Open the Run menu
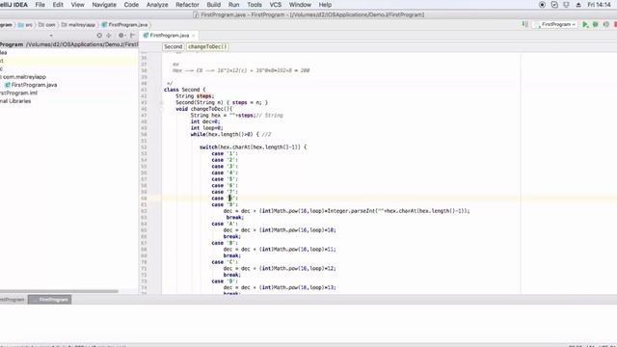The height and width of the screenshot is (347, 617). point(233,5)
